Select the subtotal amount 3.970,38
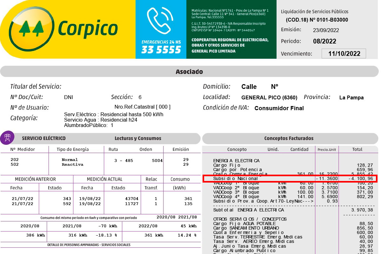 point(362,210)
